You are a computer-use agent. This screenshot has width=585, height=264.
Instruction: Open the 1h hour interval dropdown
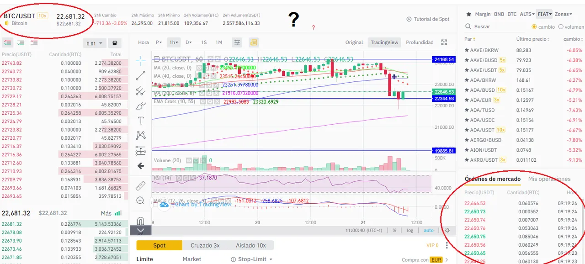point(174,42)
